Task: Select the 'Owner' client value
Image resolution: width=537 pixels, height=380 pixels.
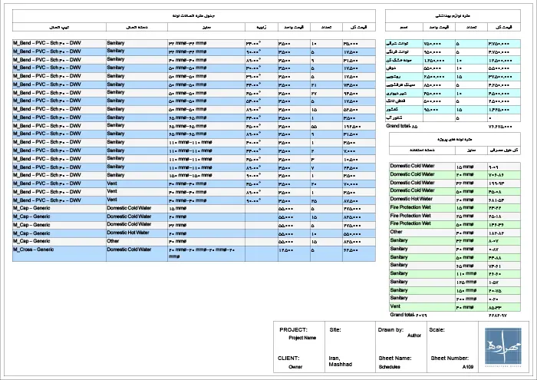Action: pos(295,367)
